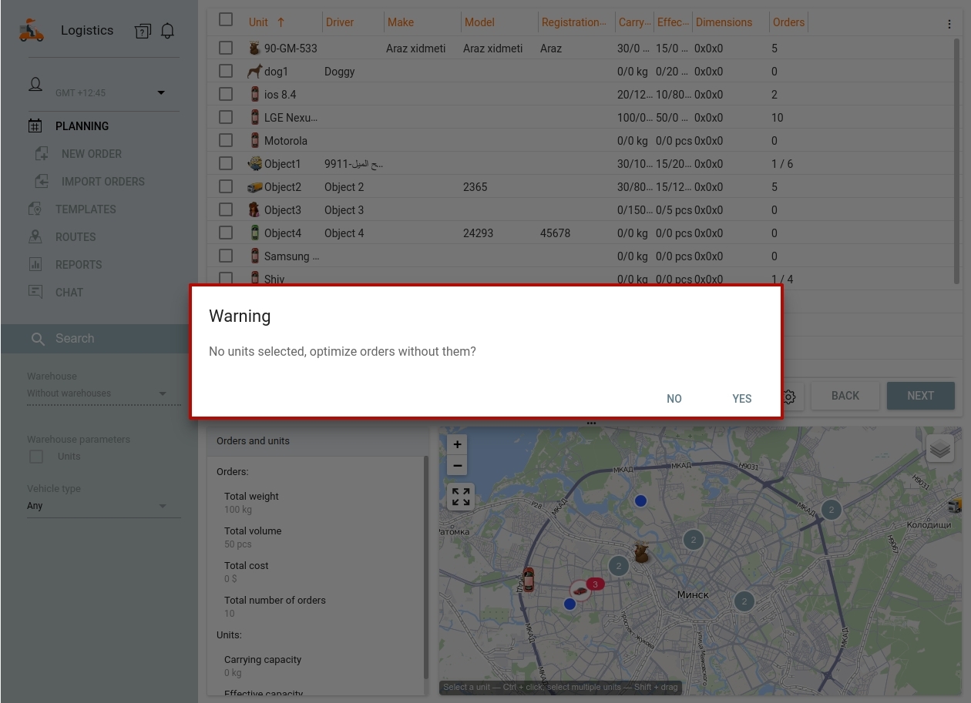The image size is (971, 703).
Task: Open the Routes section icon
Action: tap(35, 236)
